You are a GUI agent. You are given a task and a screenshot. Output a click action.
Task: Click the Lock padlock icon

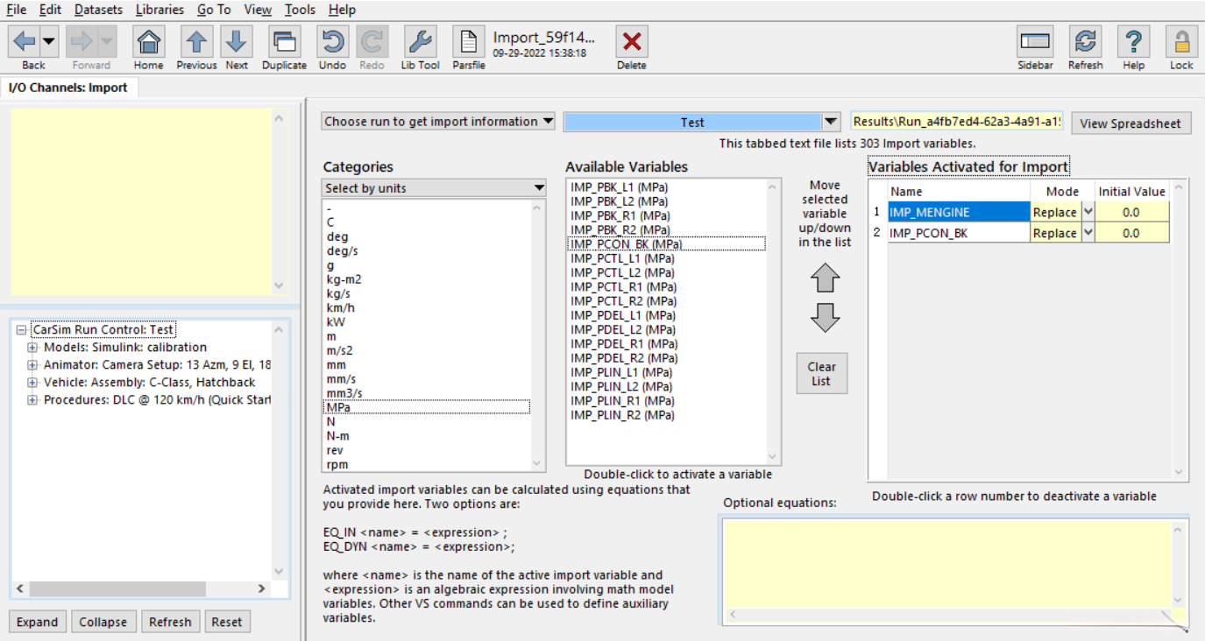click(1181, 42)
